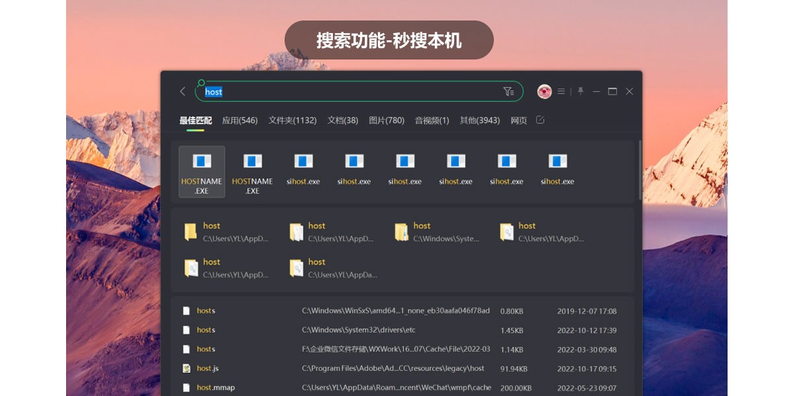Click the search input containing host
The height and width of the screenshot is (396, 793).
pyautogui.click(x=350, y=92)
